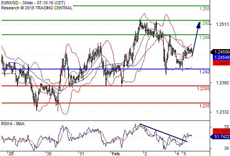
Task: Select the blue 1.24549 moving average tag
Action: click(x=221, y=57)
